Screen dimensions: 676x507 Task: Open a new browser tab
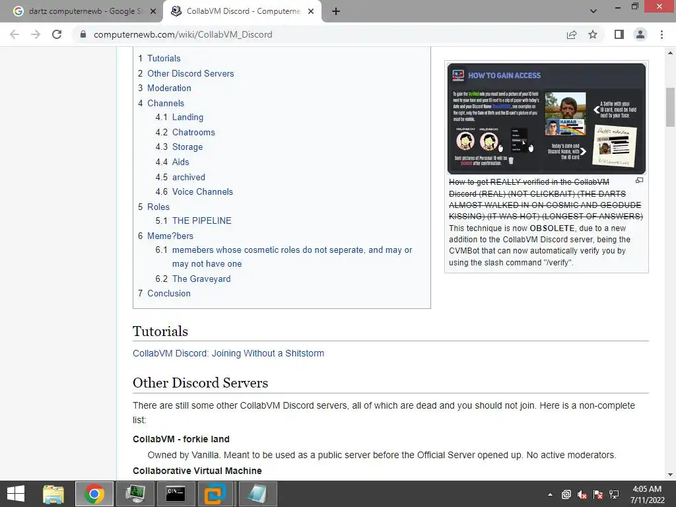click(x=336, y=12)
